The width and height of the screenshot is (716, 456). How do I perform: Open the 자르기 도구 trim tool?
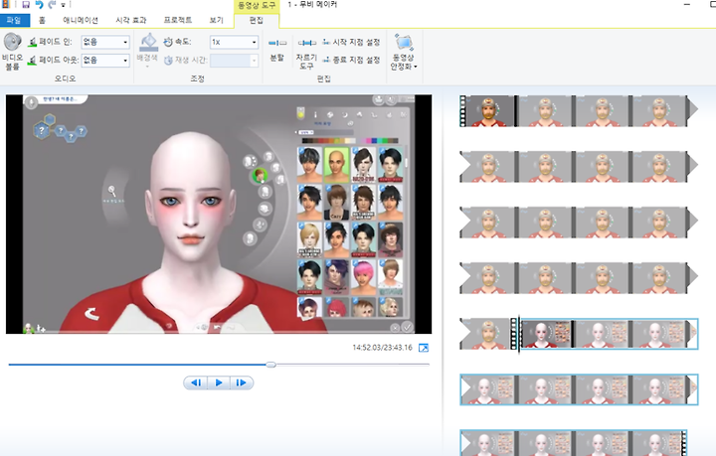coord(306,54)
